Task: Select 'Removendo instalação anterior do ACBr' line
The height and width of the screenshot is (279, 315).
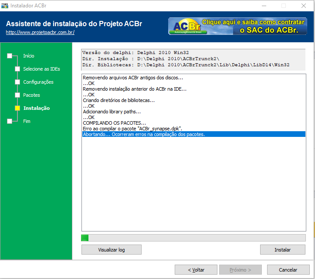Action: pyautogui.click(x=193, y=89)
